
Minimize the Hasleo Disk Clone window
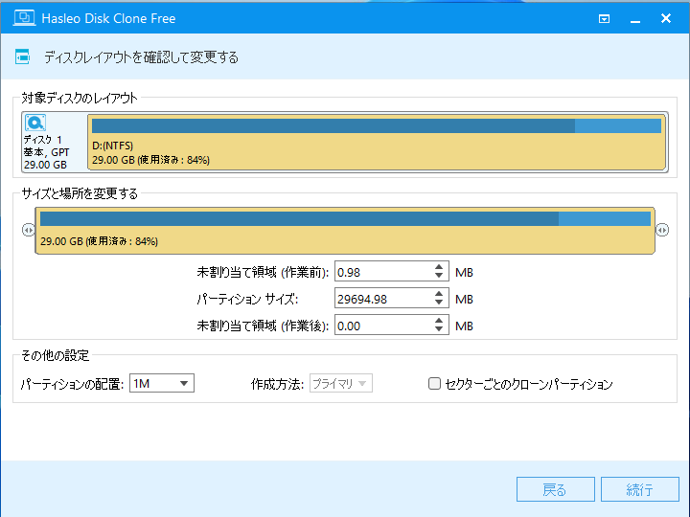tap(635, 19)
